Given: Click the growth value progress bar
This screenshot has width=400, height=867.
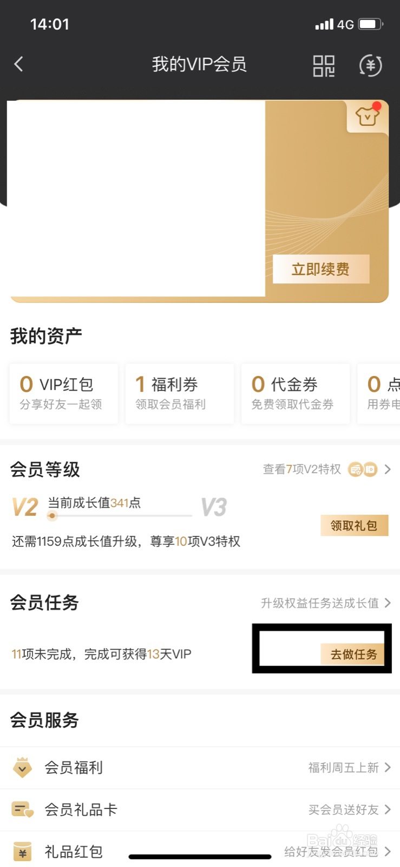Looking at the screenshot, I should 119,515.
